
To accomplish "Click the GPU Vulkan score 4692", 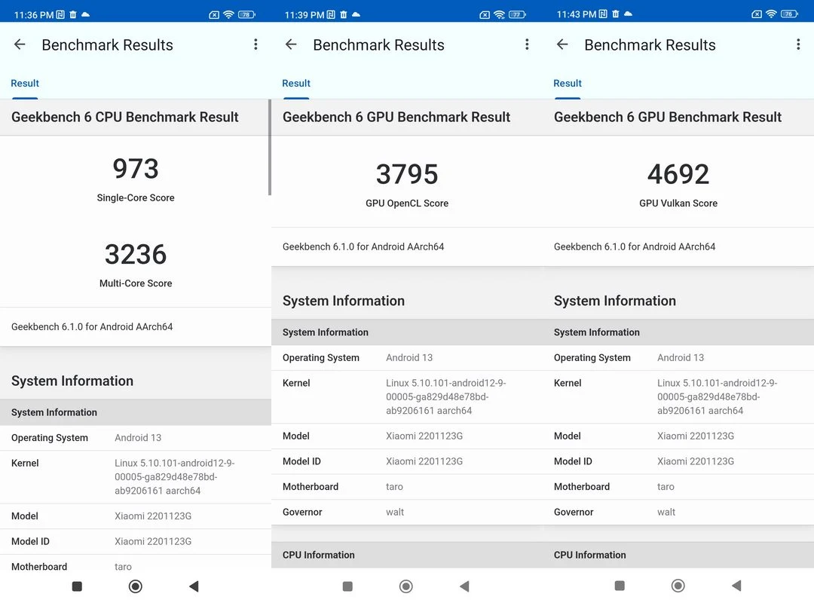I will tap(678, 175).
